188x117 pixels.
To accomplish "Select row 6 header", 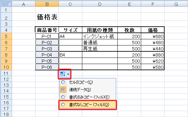I will tap(7, 42).
